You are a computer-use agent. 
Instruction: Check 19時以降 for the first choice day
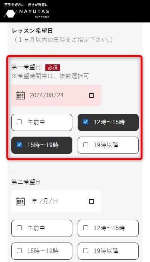click(108, 145)
